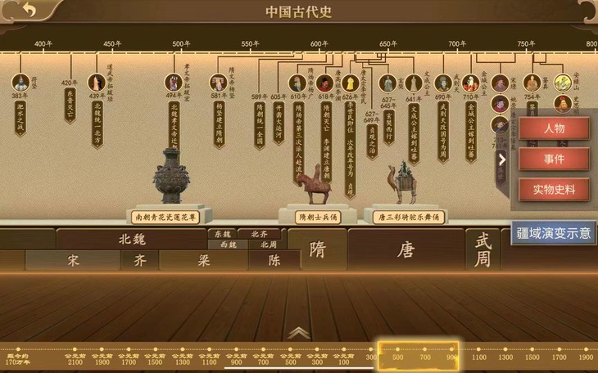Toggle the 人物 filter

554,128
